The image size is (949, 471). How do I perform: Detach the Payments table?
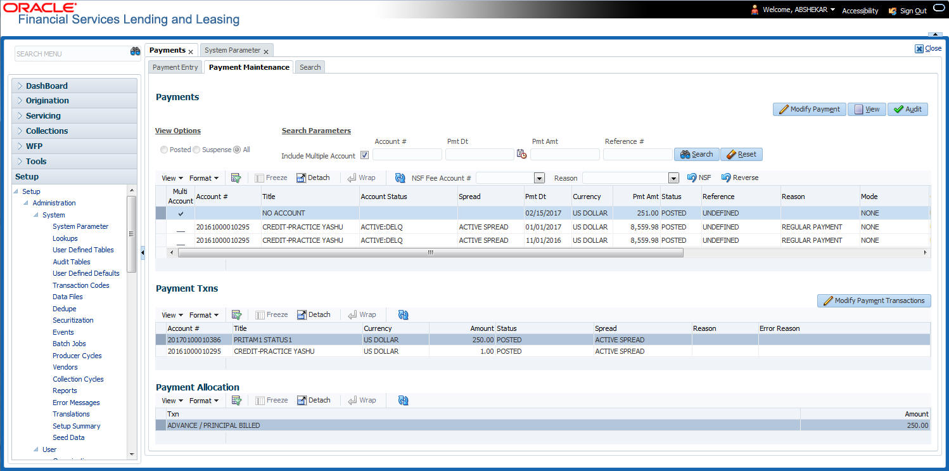(313, 178)
